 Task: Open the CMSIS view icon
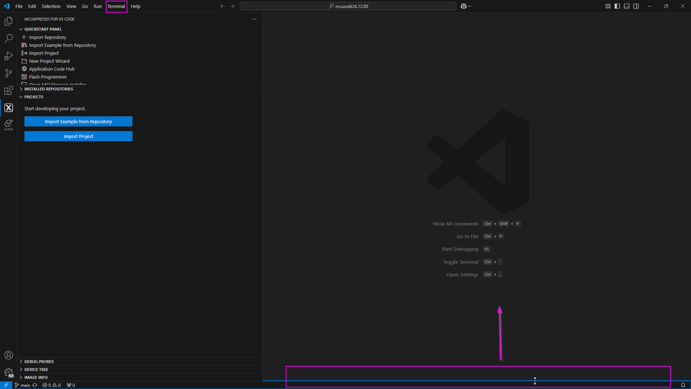(8, 125)
